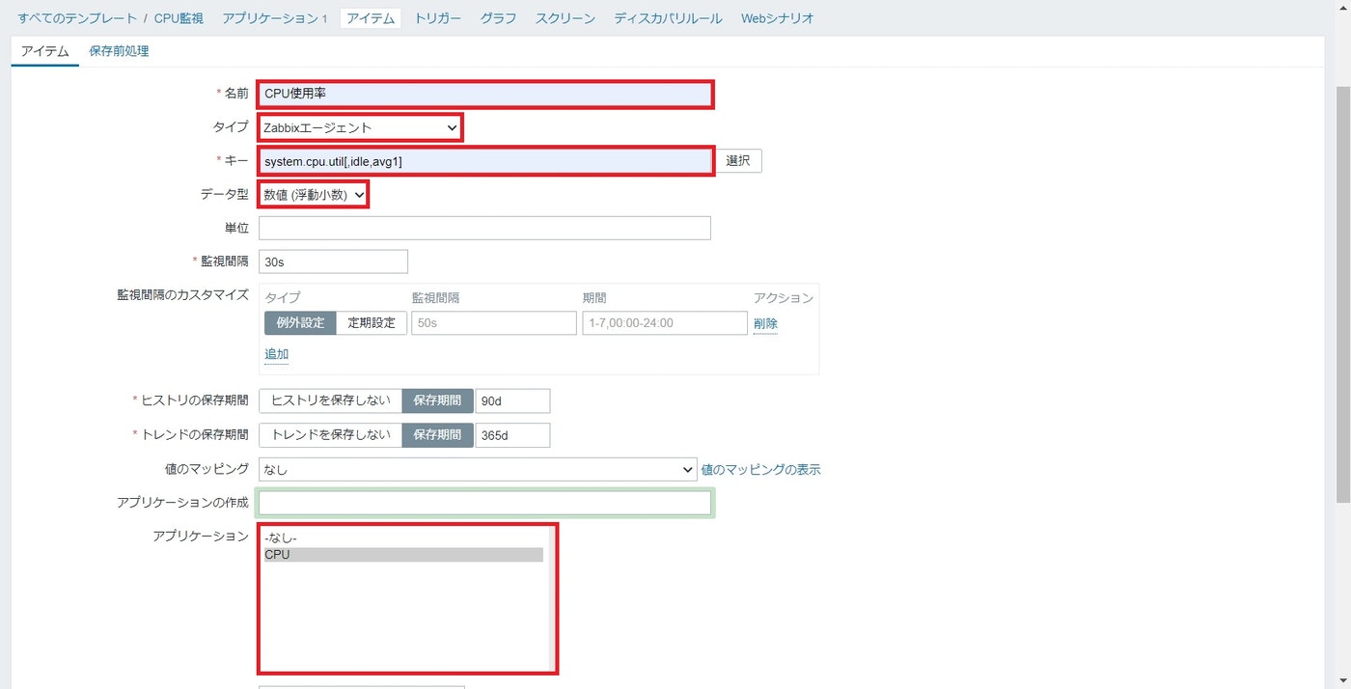Open the 値のマッピング dropdown
Screen dimensions: 1351x689
[x=478, y=469]
